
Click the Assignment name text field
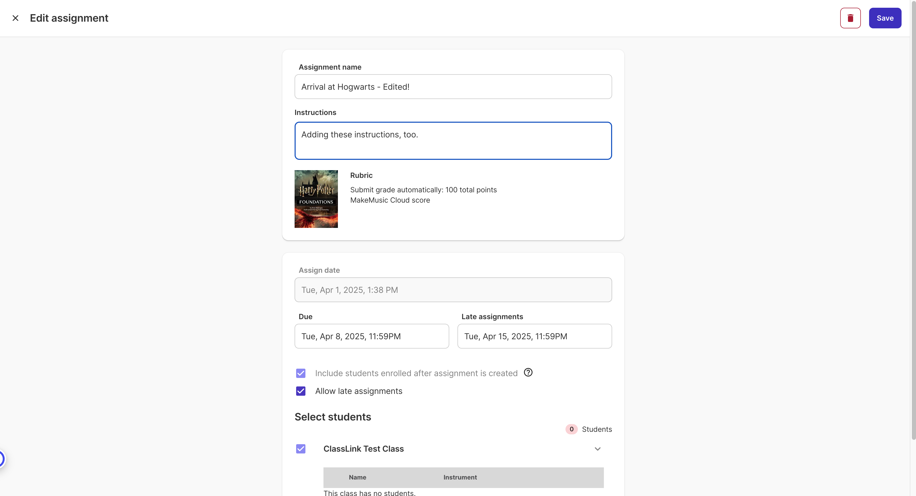(453, 87)
